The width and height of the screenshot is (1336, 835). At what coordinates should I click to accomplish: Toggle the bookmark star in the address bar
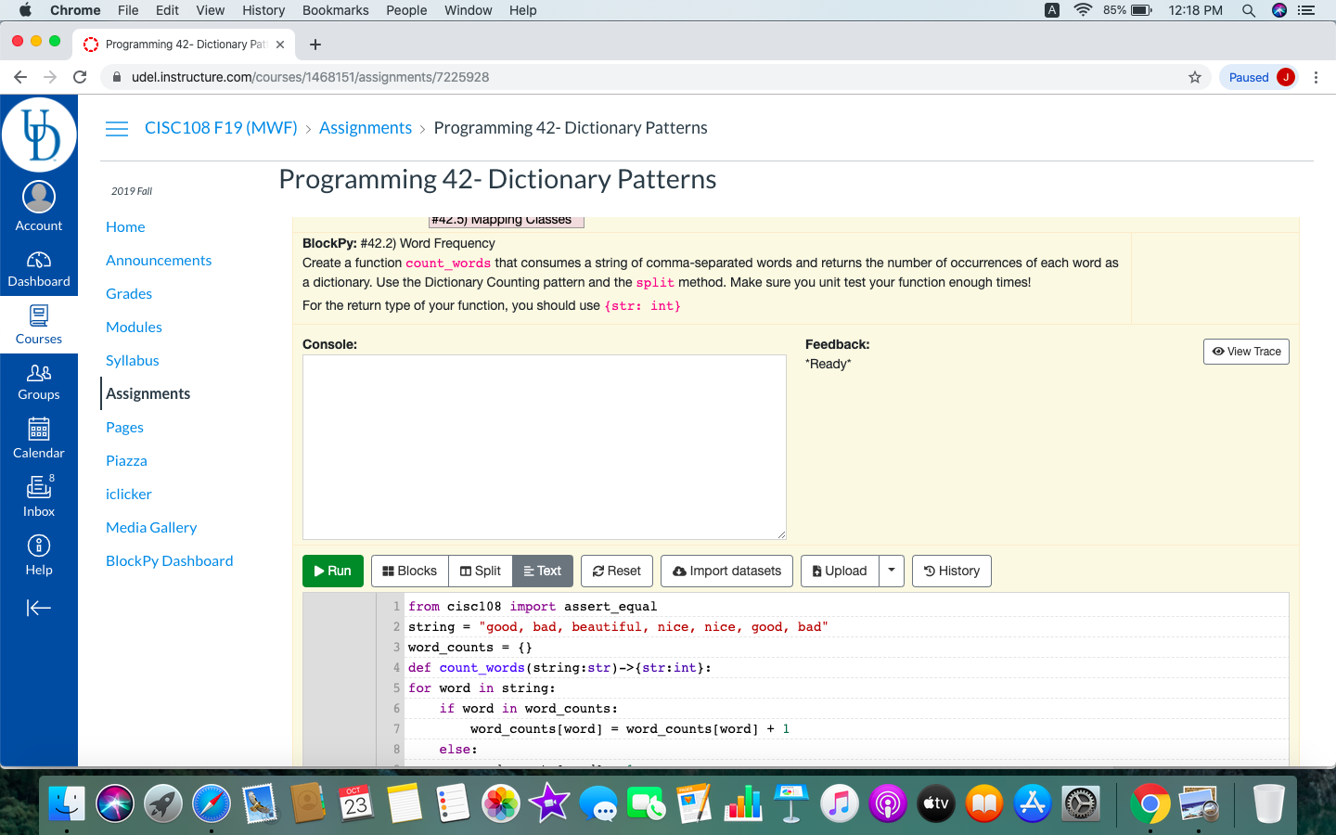tap(1195, 77)
